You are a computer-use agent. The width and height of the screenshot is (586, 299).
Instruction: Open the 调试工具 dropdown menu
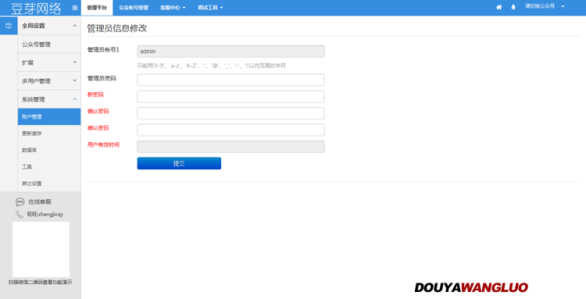point(210,8)
